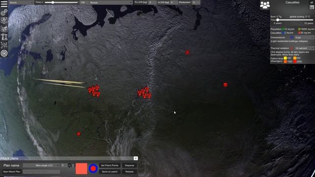315x177 pixels.
Task: Click the Rebase button
Action: pyautogui.click(x=129, y=172)
